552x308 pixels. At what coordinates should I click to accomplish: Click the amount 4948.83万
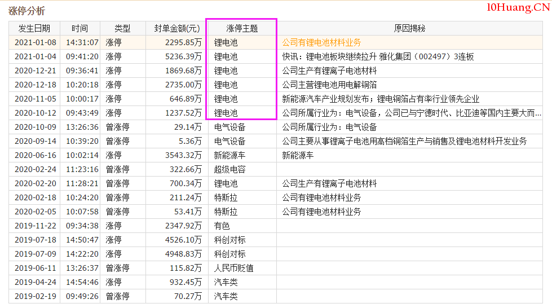click(x=183, y=254)
